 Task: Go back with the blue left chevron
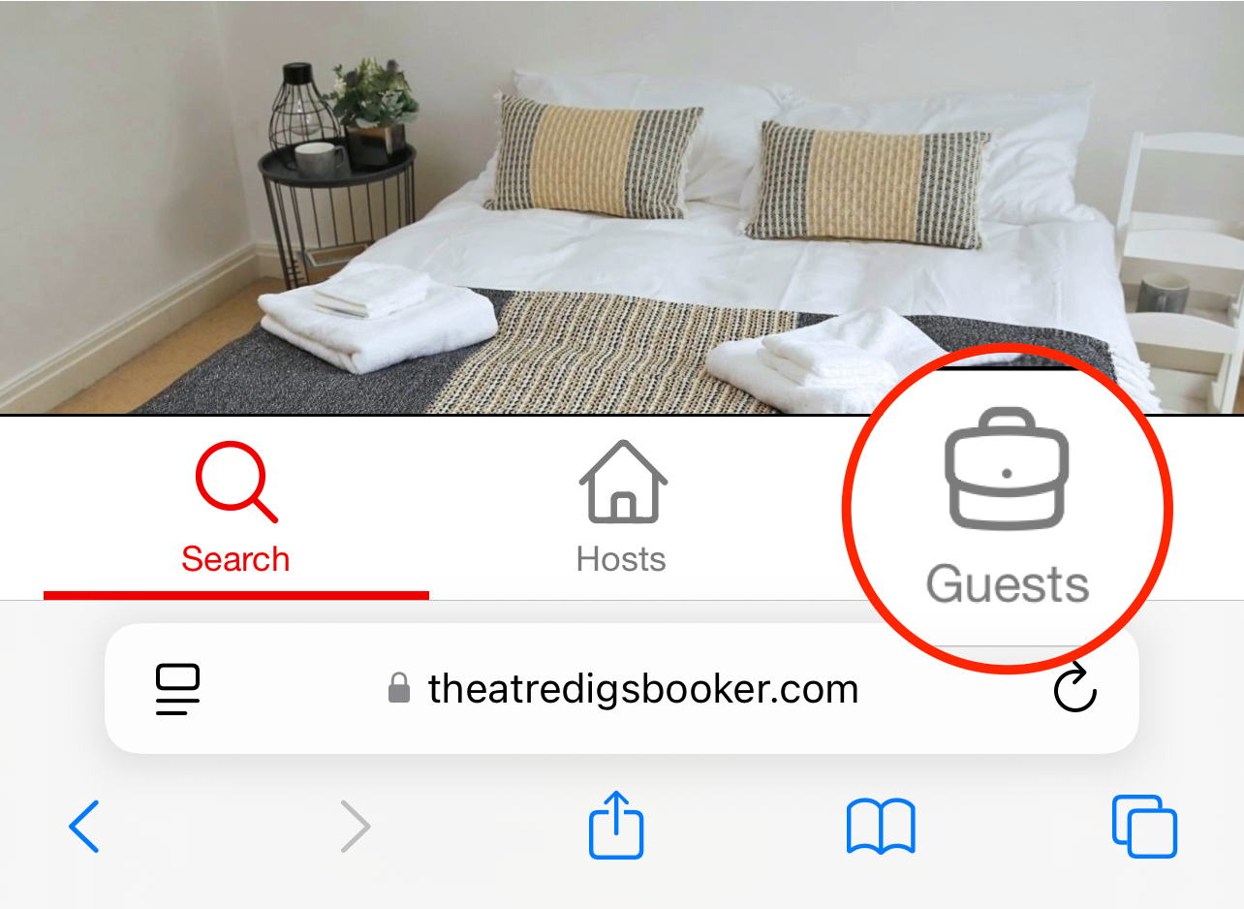84,828
